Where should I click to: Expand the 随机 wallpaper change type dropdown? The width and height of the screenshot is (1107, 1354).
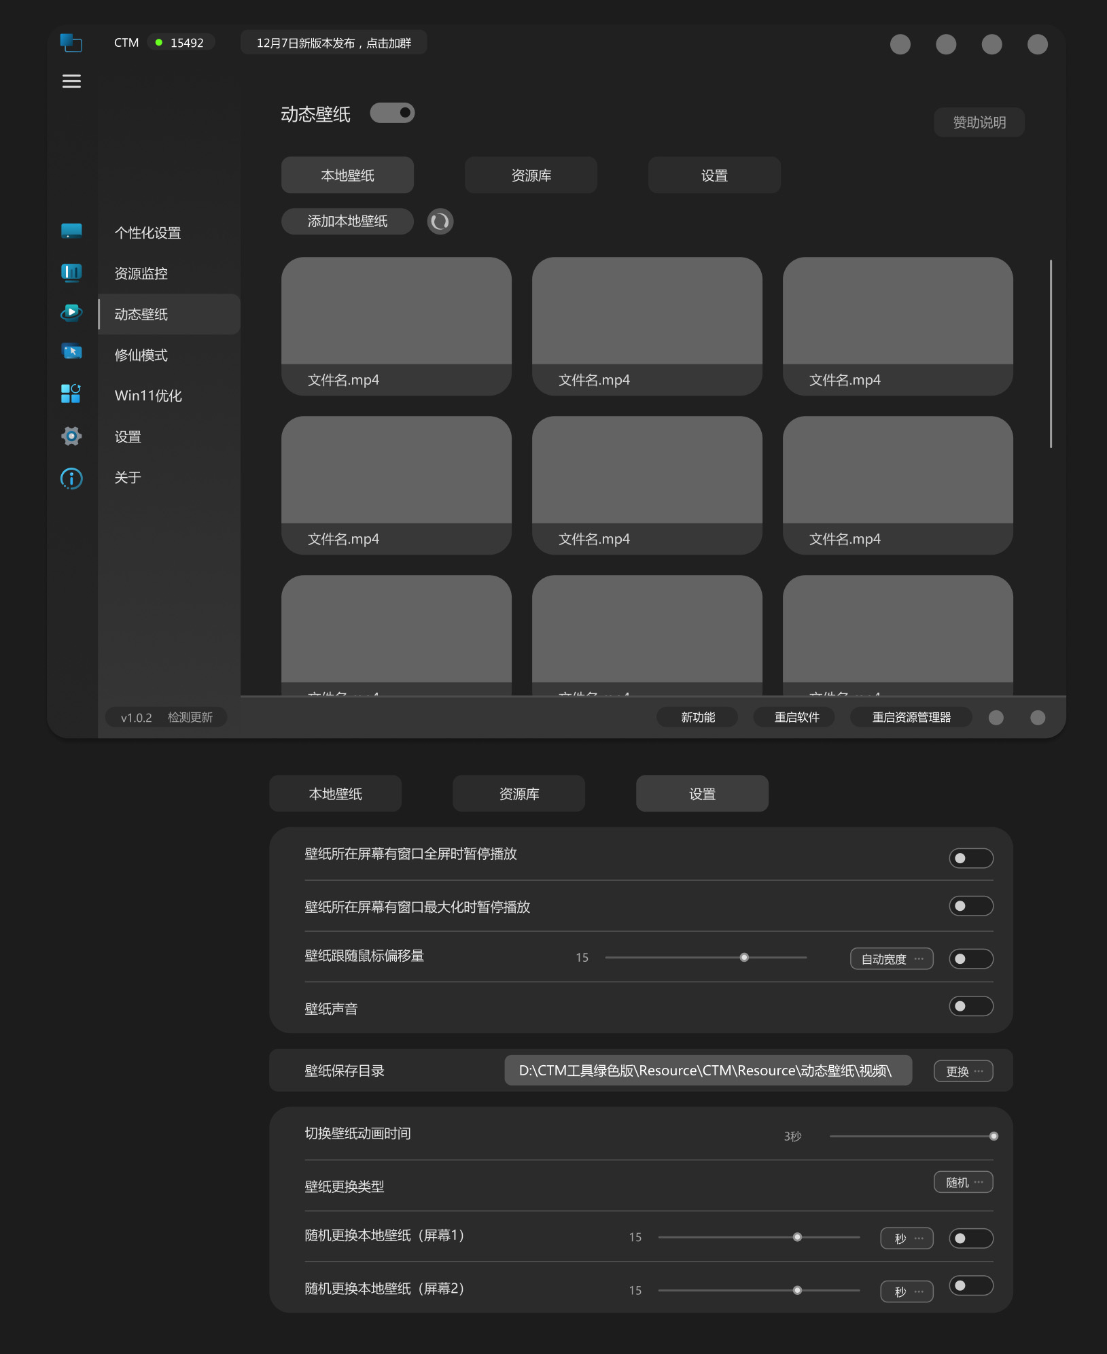(963, 1183)
